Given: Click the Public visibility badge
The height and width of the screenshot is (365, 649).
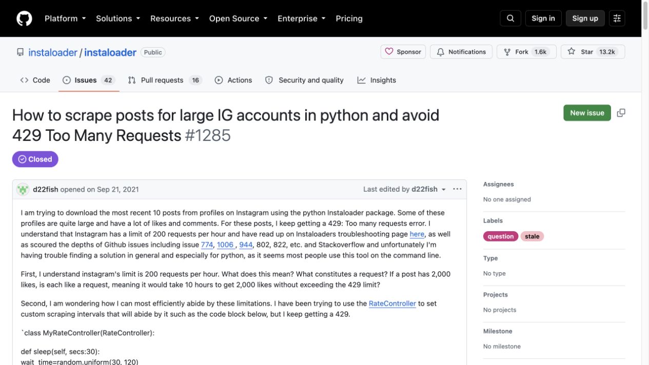Looking at the screenshot, I should point(153,52).
